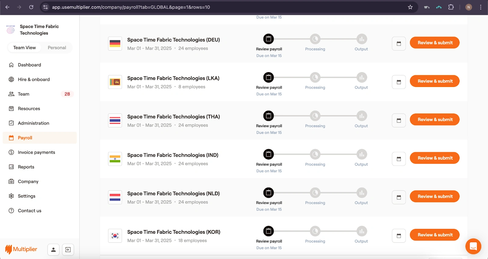Review & submit KOR payroll

pos(435,235)
